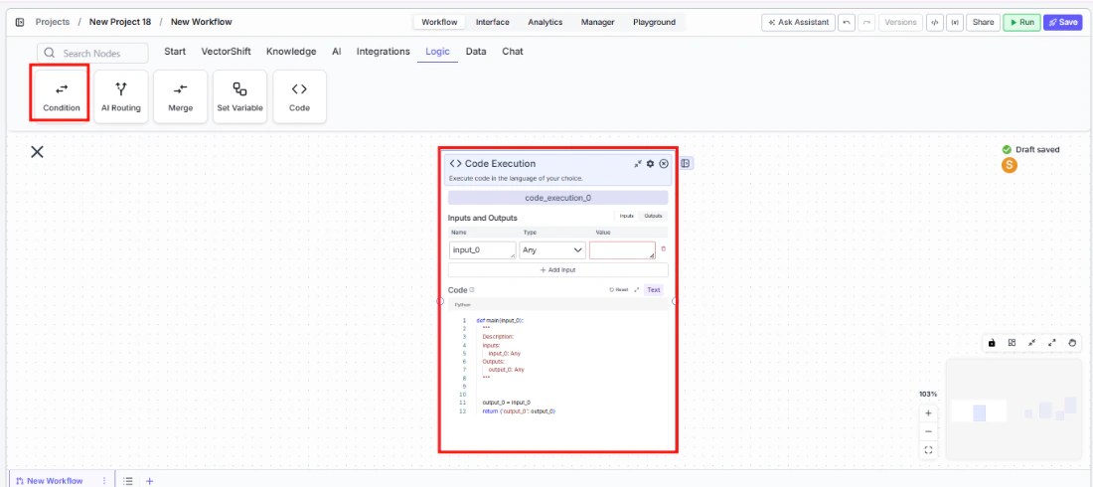
Task: Delete the input_0 row
Action: click(x=663, y=249)
